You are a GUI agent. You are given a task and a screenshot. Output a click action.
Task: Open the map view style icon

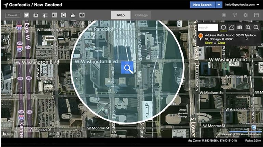[x=240, y=27]
